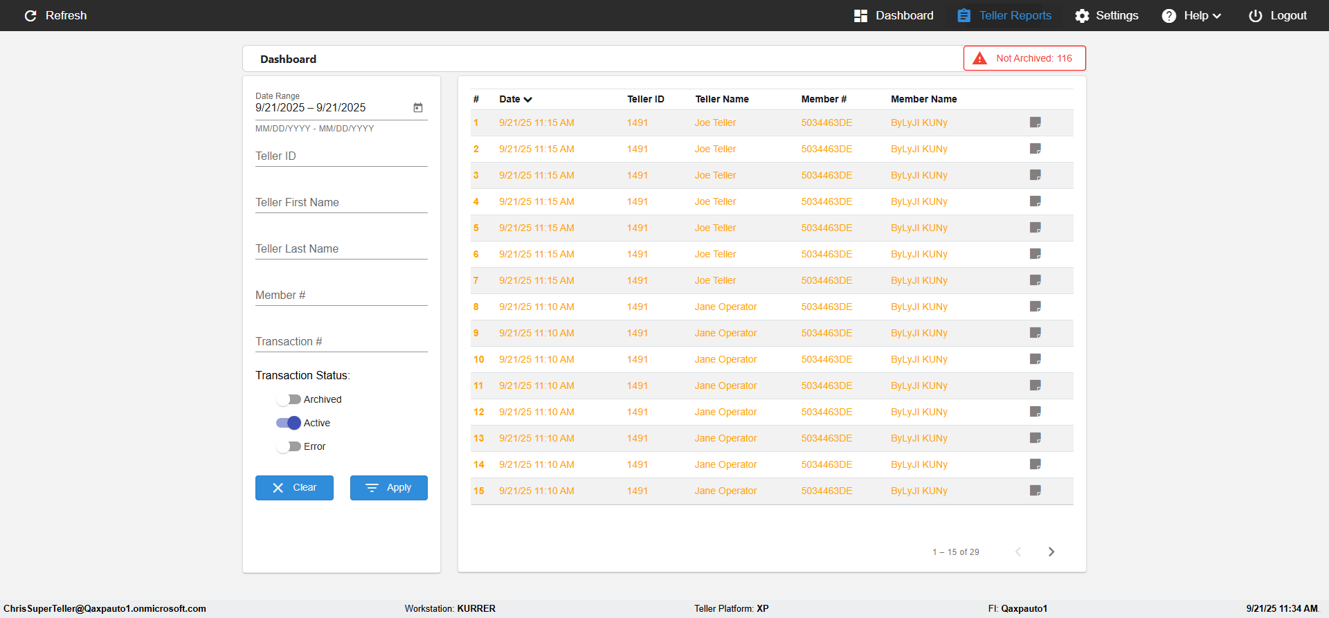
Task: Open the Dashboard menu item
Action: tap(894, 15)
